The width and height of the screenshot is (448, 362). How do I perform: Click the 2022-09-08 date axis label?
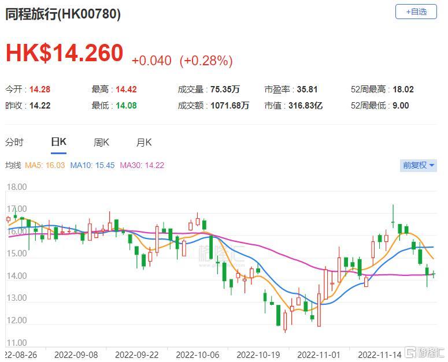click(x=76, y=355)
